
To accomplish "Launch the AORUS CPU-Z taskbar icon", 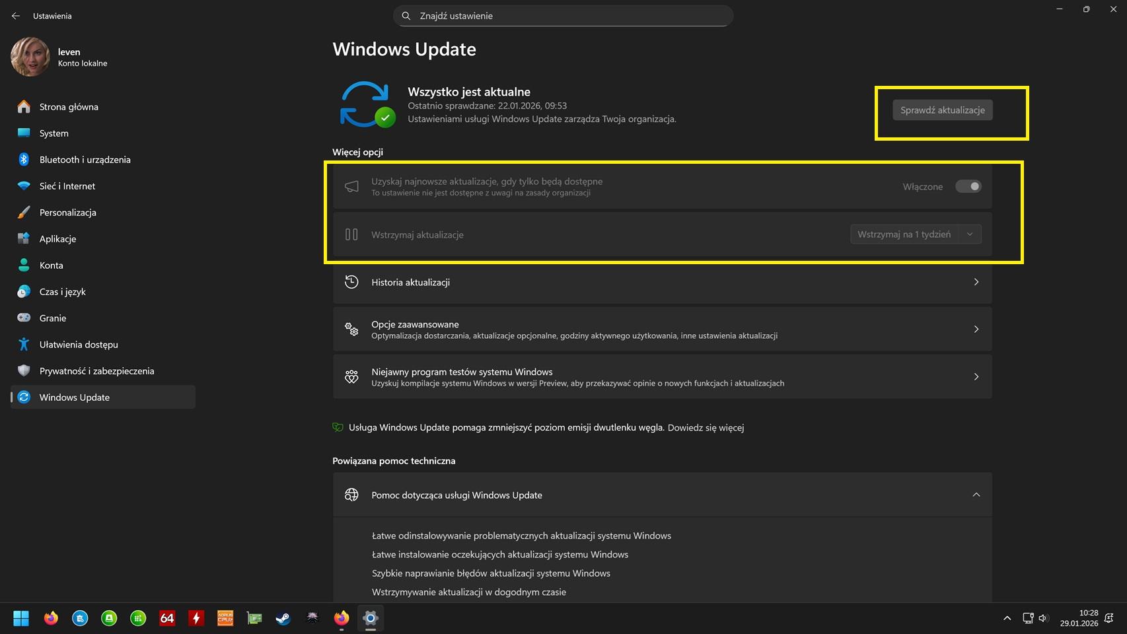I will (x=225, y=618).
